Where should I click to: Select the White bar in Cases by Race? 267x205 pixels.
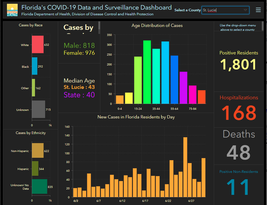(x=38, y=44)
